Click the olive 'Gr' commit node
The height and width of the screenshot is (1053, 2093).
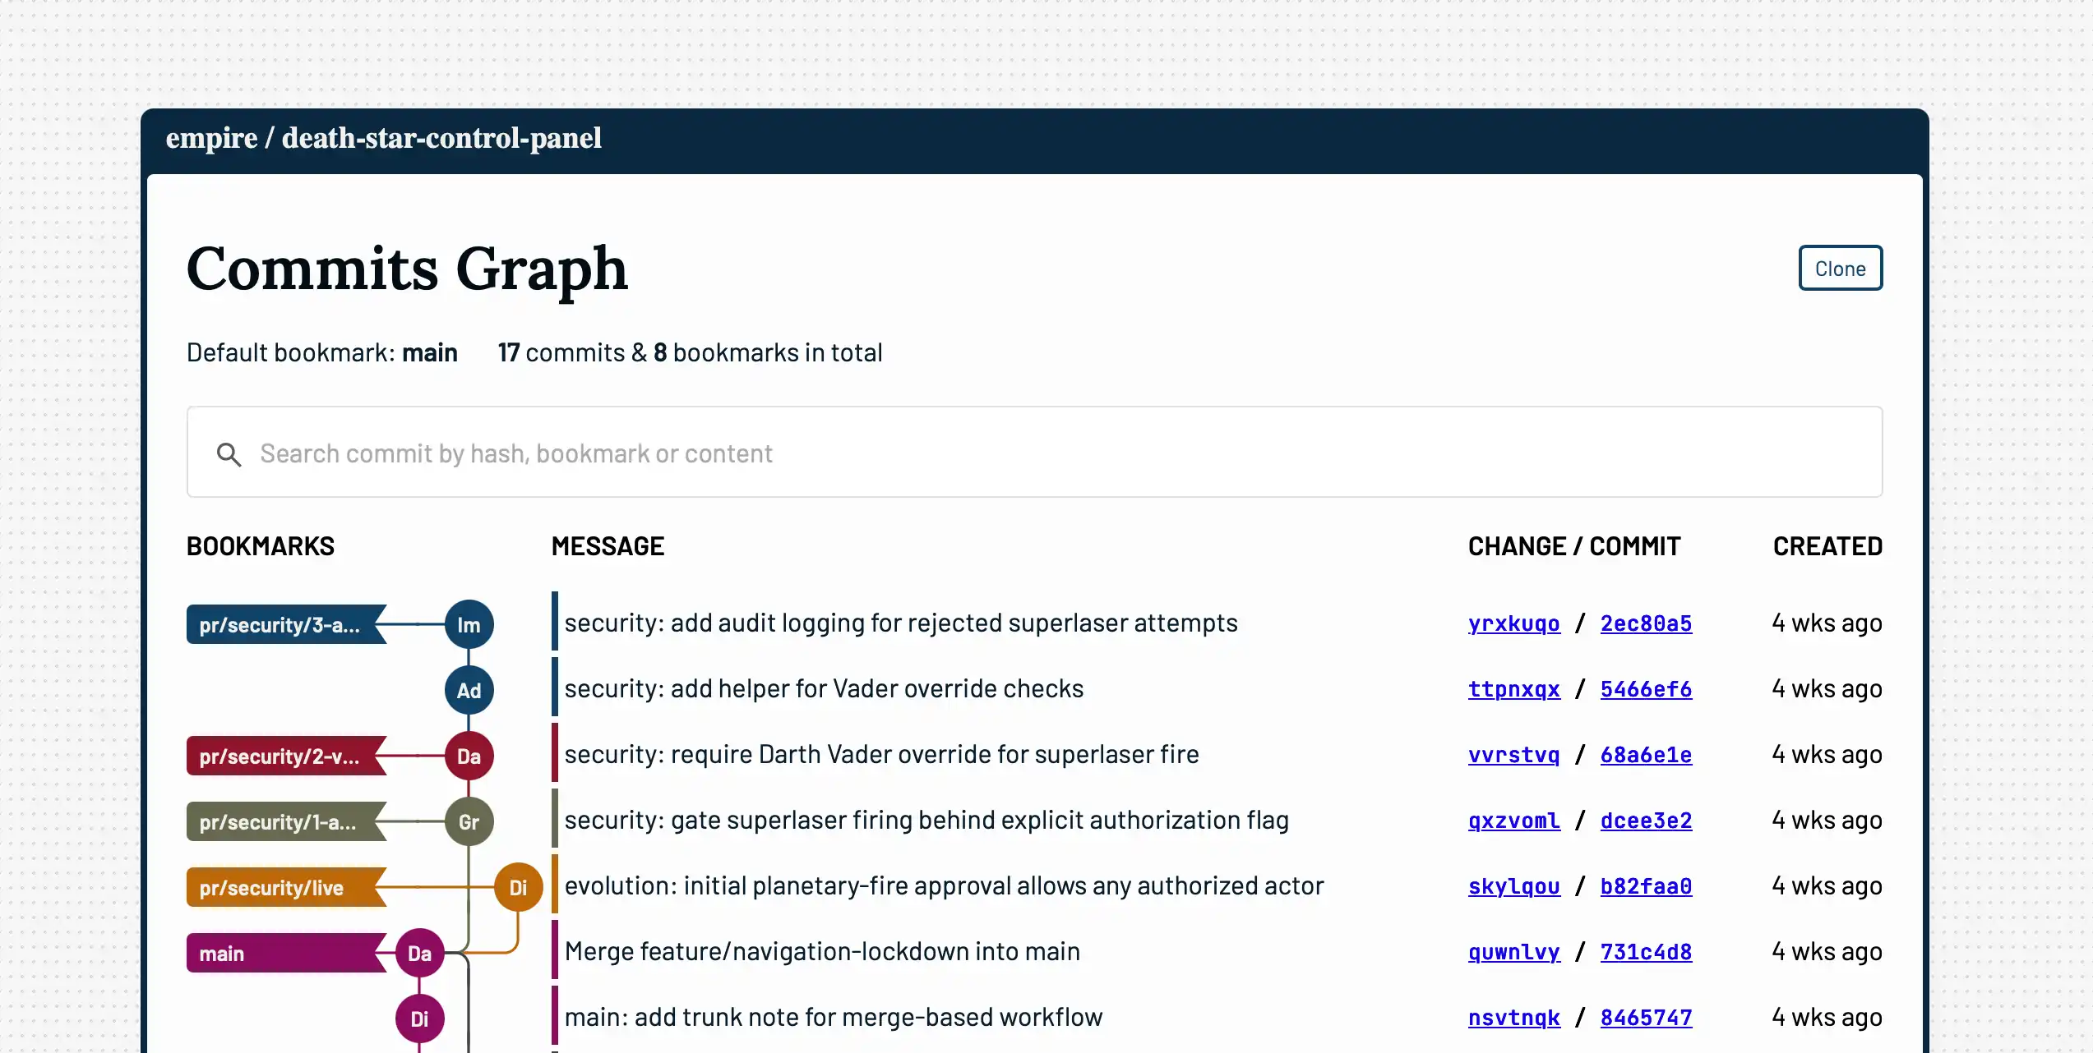(x=469, y=821)
